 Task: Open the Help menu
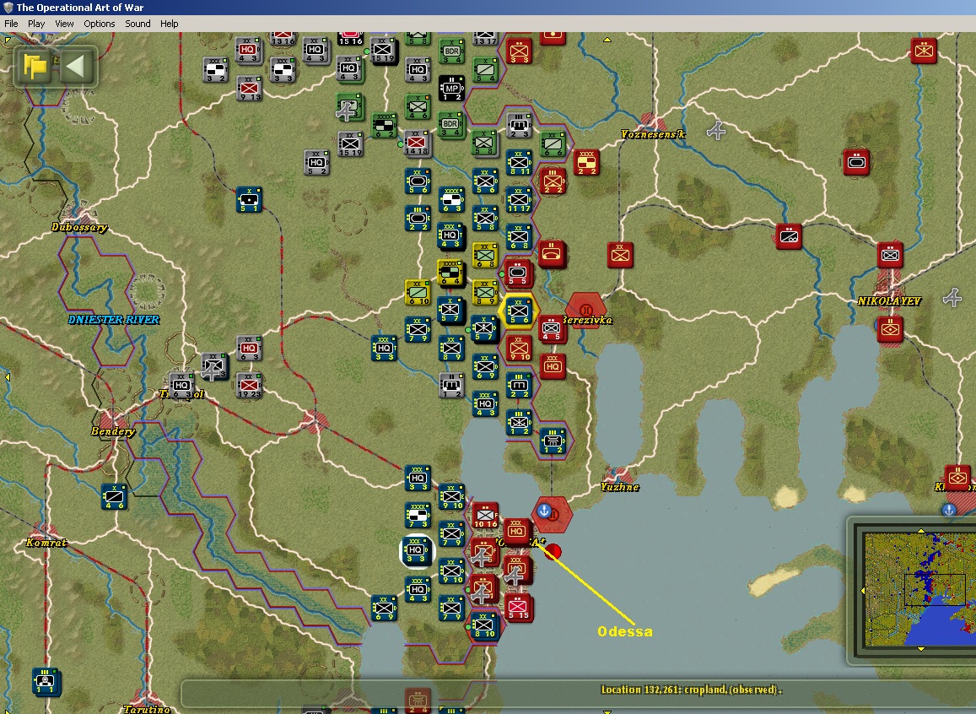[x=170, y=24]
